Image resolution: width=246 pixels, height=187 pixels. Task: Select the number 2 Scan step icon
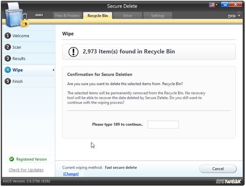pos(7,47)
